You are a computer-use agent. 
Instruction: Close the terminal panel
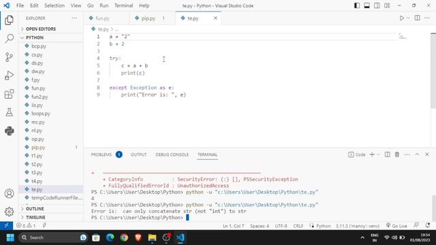pyautogui.click(x=427, y=154)
